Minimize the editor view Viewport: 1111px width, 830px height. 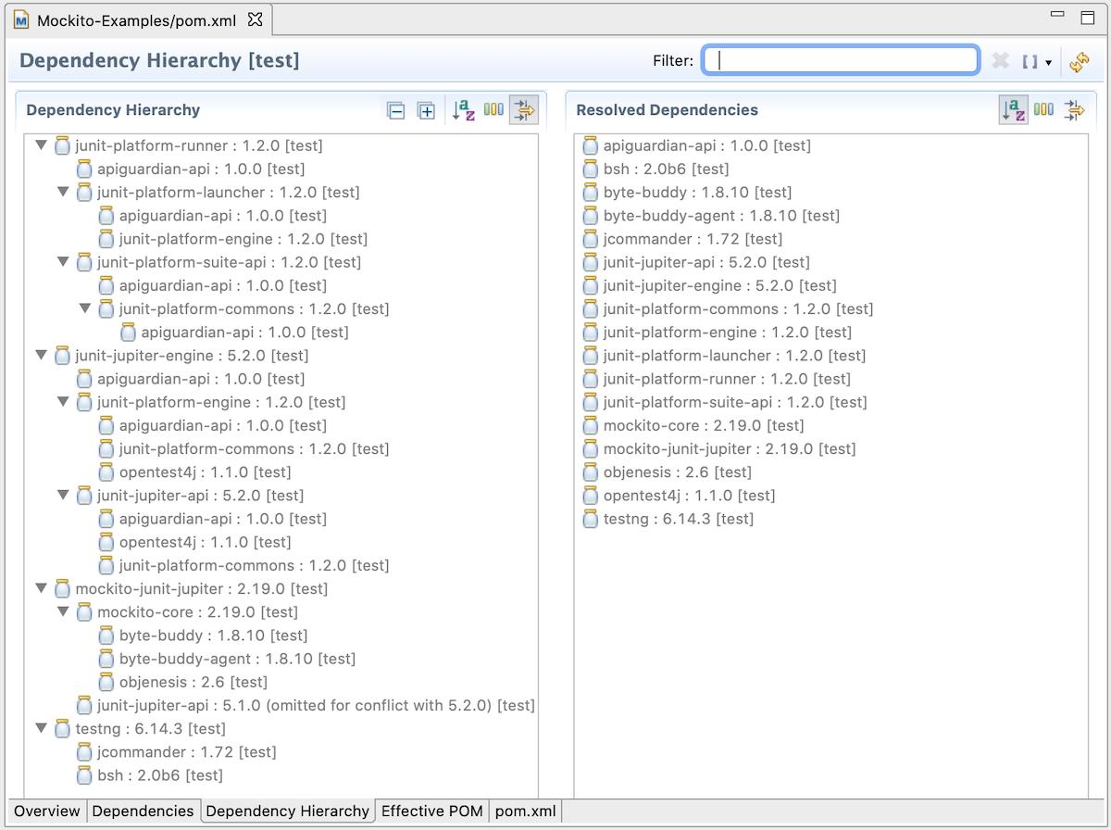point(1057,16)
